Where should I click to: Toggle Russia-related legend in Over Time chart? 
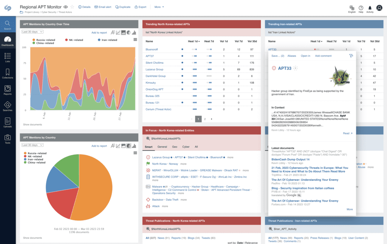coord(44,40)
